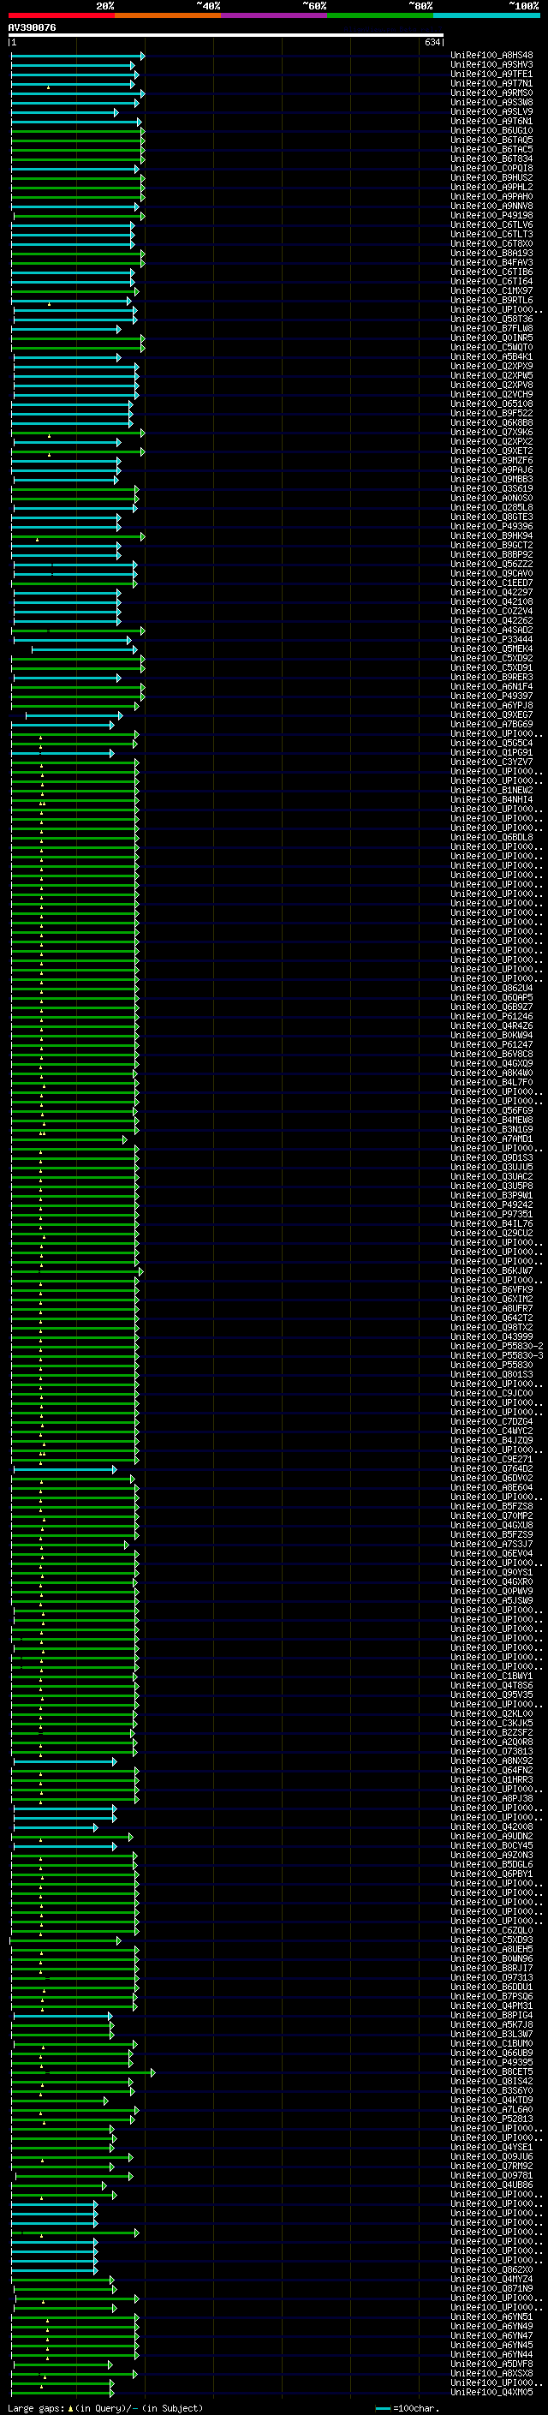Select hit UniRef100_Q4UB86
Viewport: 548px width, 2415px height.
(491, 2185)
